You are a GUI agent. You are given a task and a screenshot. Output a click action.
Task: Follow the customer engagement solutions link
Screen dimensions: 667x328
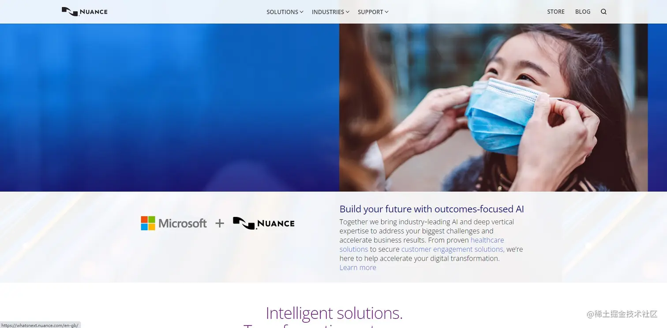(x=453, y=249)
